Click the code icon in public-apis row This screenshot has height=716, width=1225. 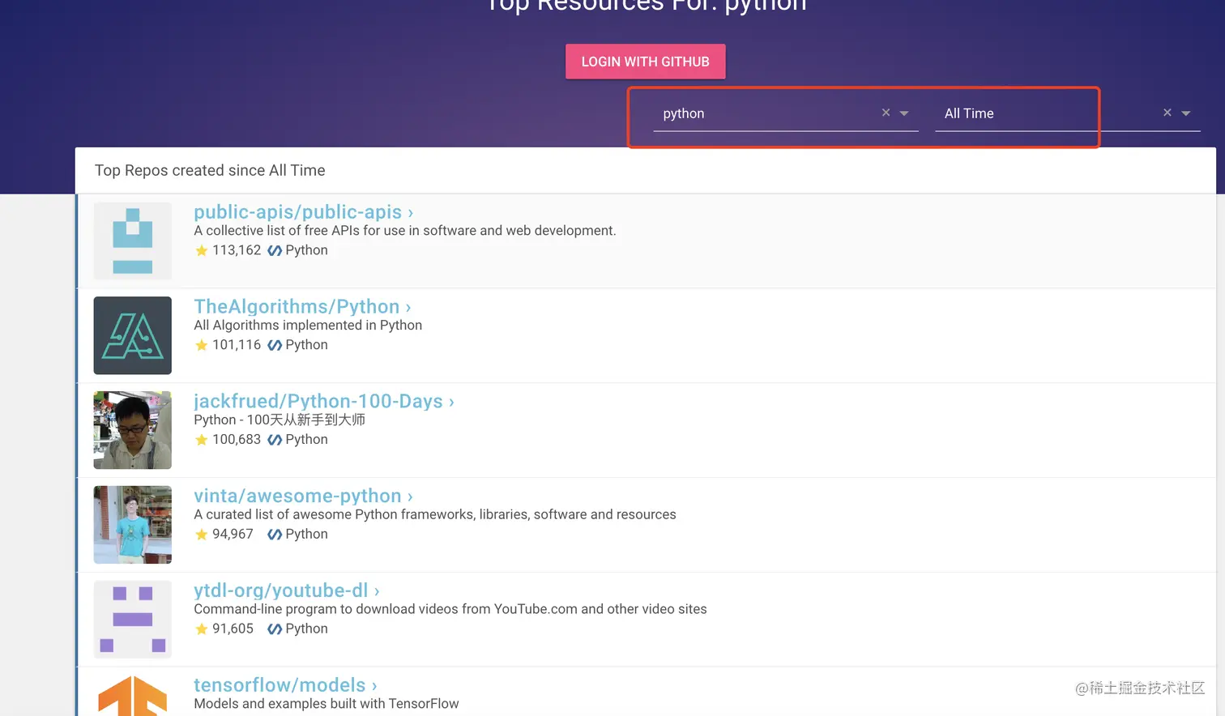tap(275, 250)
